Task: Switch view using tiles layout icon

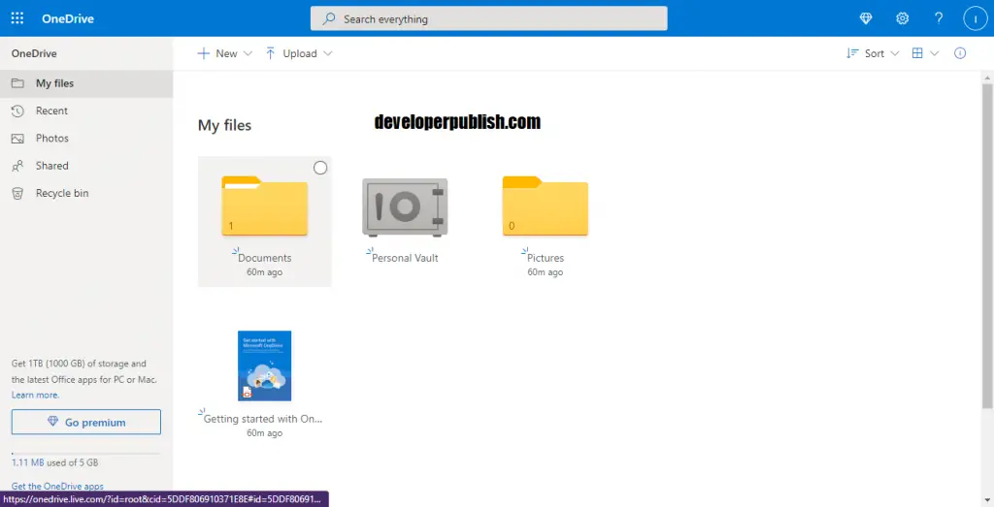Action: pyautogui.click(x=917, y=53)
